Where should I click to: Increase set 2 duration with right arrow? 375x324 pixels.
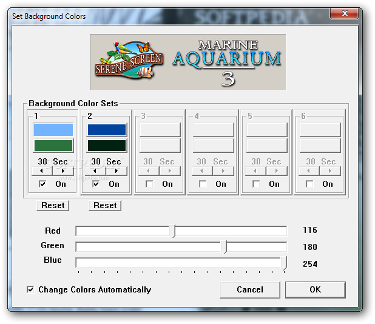117,171
